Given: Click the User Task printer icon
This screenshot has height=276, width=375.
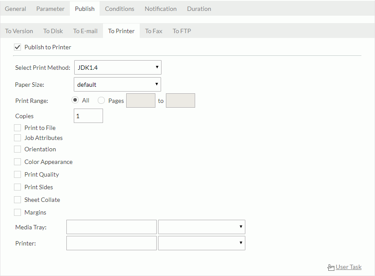Looking at the screenshot, I should tap(331, 267).
